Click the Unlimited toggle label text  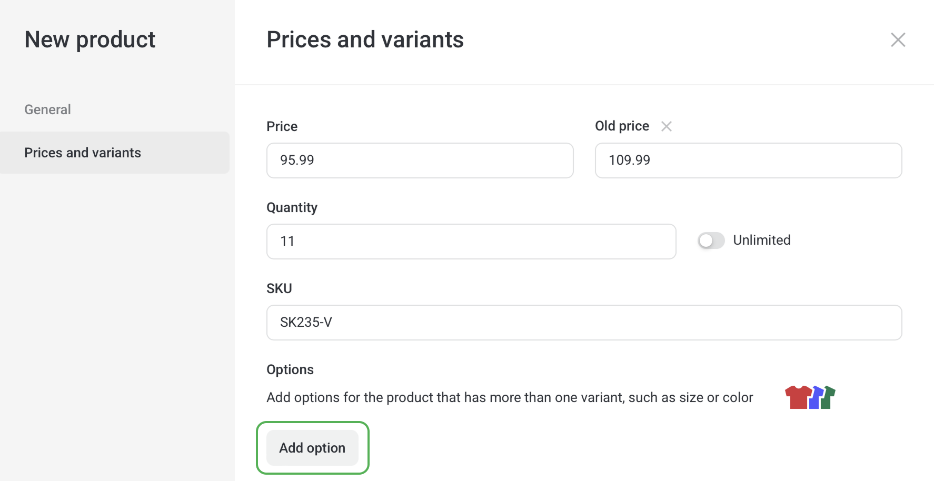[761, 241]
